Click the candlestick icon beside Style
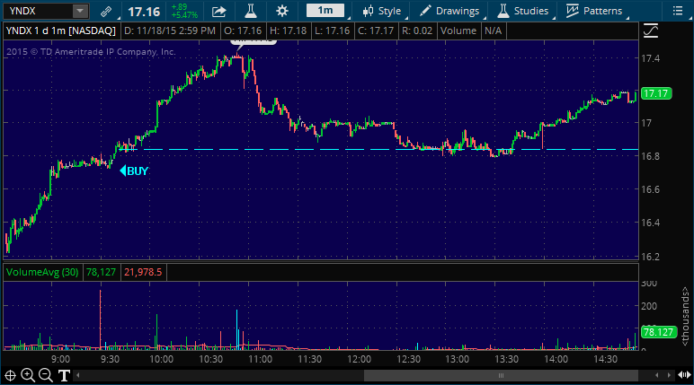 [368, 11]
